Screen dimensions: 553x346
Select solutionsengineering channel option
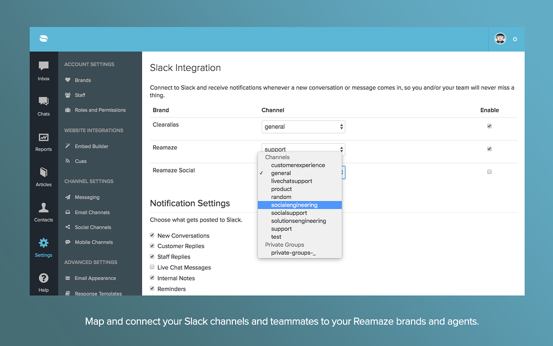300,221
